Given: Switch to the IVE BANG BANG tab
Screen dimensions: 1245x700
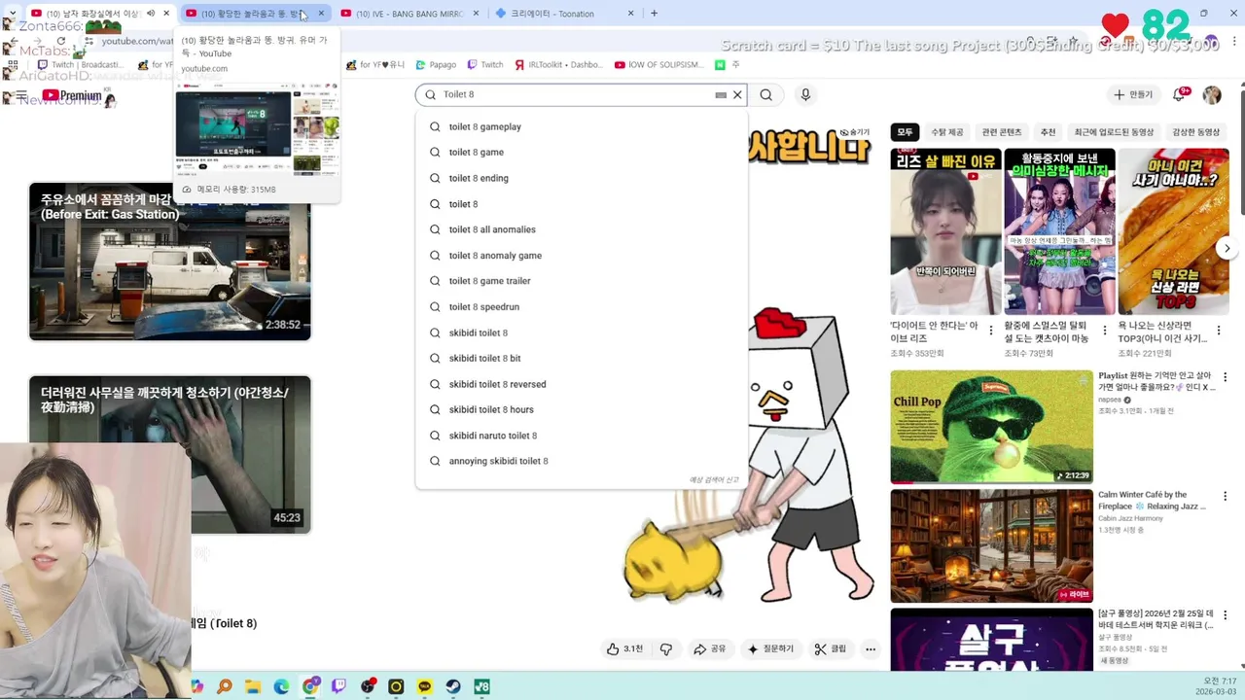Looking at the screenshot, I should tap(409, 14).
